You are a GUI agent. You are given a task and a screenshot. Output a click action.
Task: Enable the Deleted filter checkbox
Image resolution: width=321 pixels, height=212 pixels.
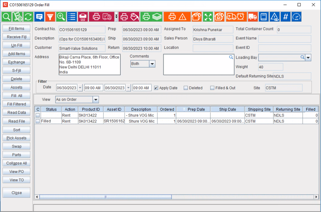pyautogui.click(x=186, y=88)
